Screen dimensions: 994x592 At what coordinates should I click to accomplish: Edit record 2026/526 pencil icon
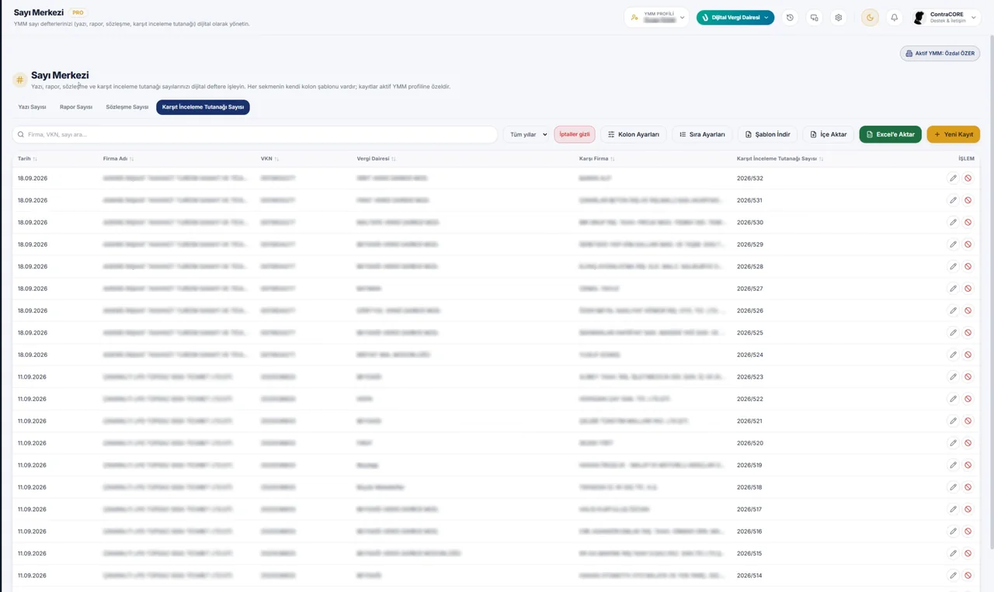(953, 310)
